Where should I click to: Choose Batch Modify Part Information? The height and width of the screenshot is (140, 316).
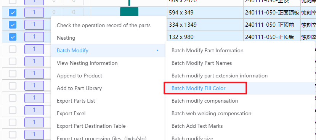tap(207, 50)
